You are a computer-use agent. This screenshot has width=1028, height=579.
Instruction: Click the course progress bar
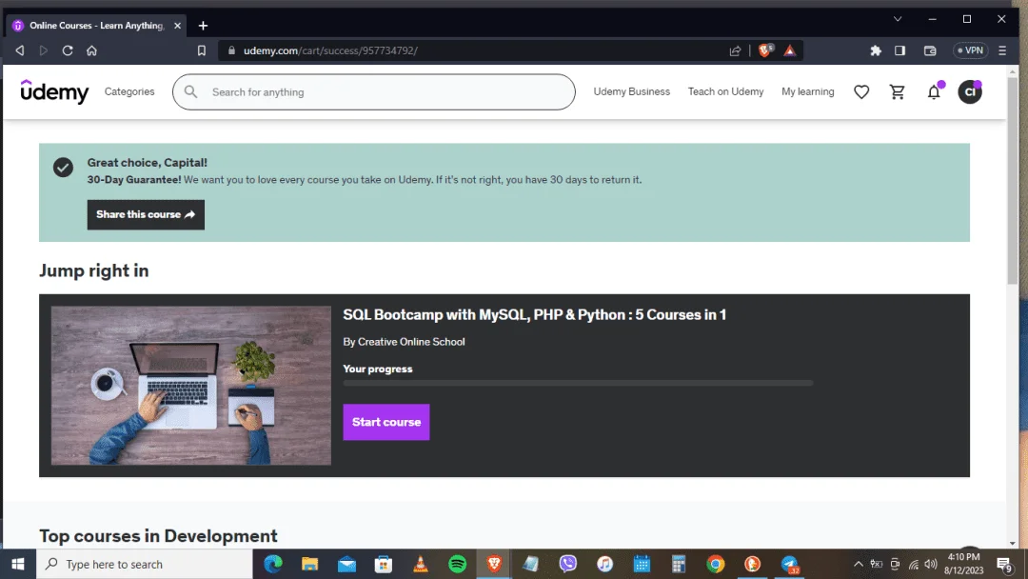(578, 383)
